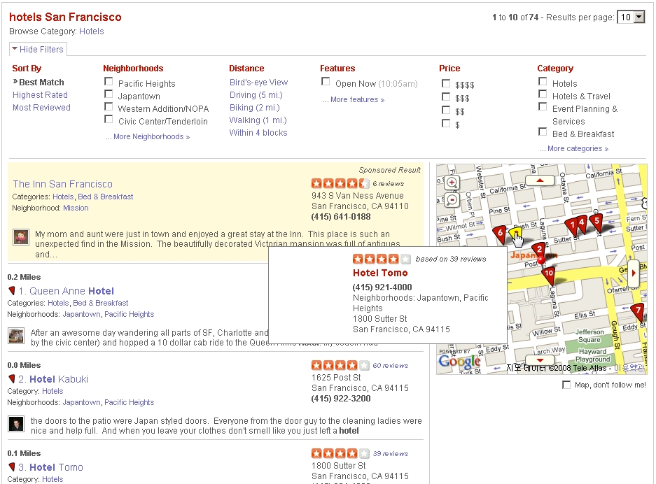Click the Google logo on the map
Viewport: 656px width, 484px height.
coord(459,362)
